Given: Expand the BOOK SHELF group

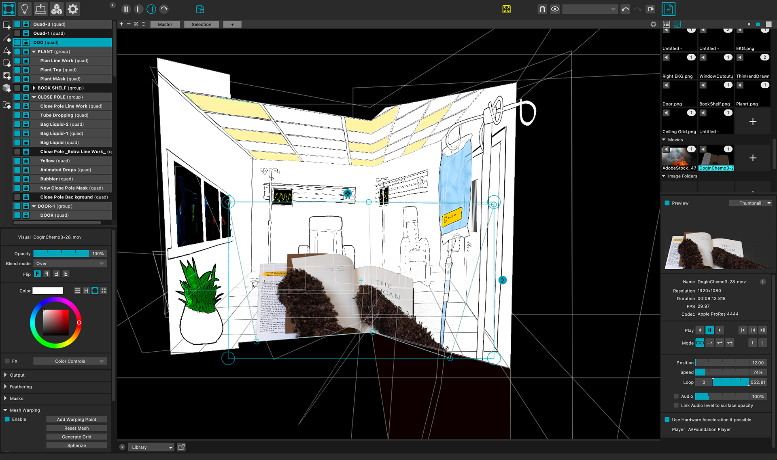Looking at the screenshot, I should pyautogui.click(x=34, y=88).
